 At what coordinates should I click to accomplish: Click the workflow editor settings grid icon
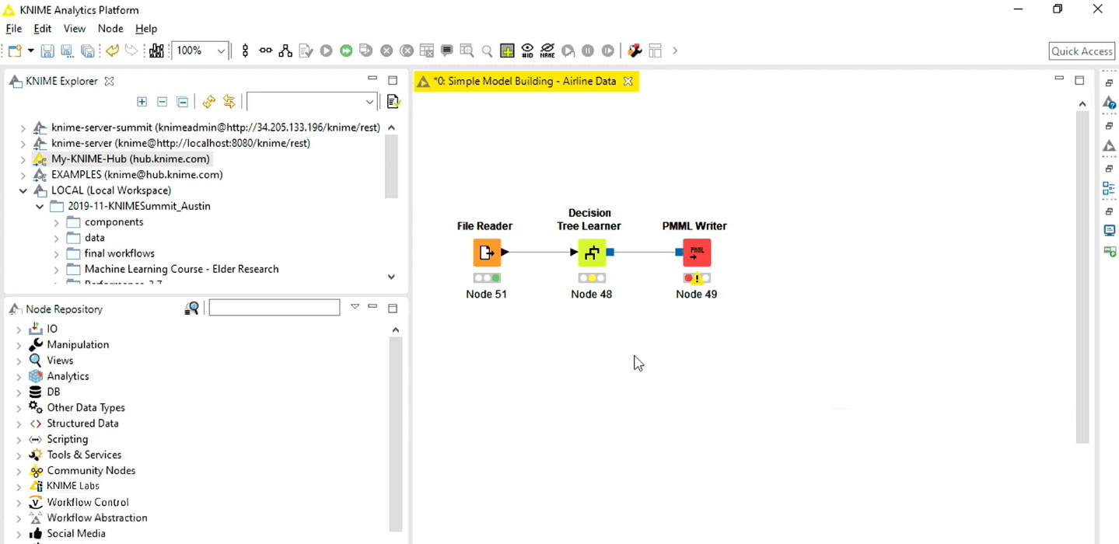point(655,51)
